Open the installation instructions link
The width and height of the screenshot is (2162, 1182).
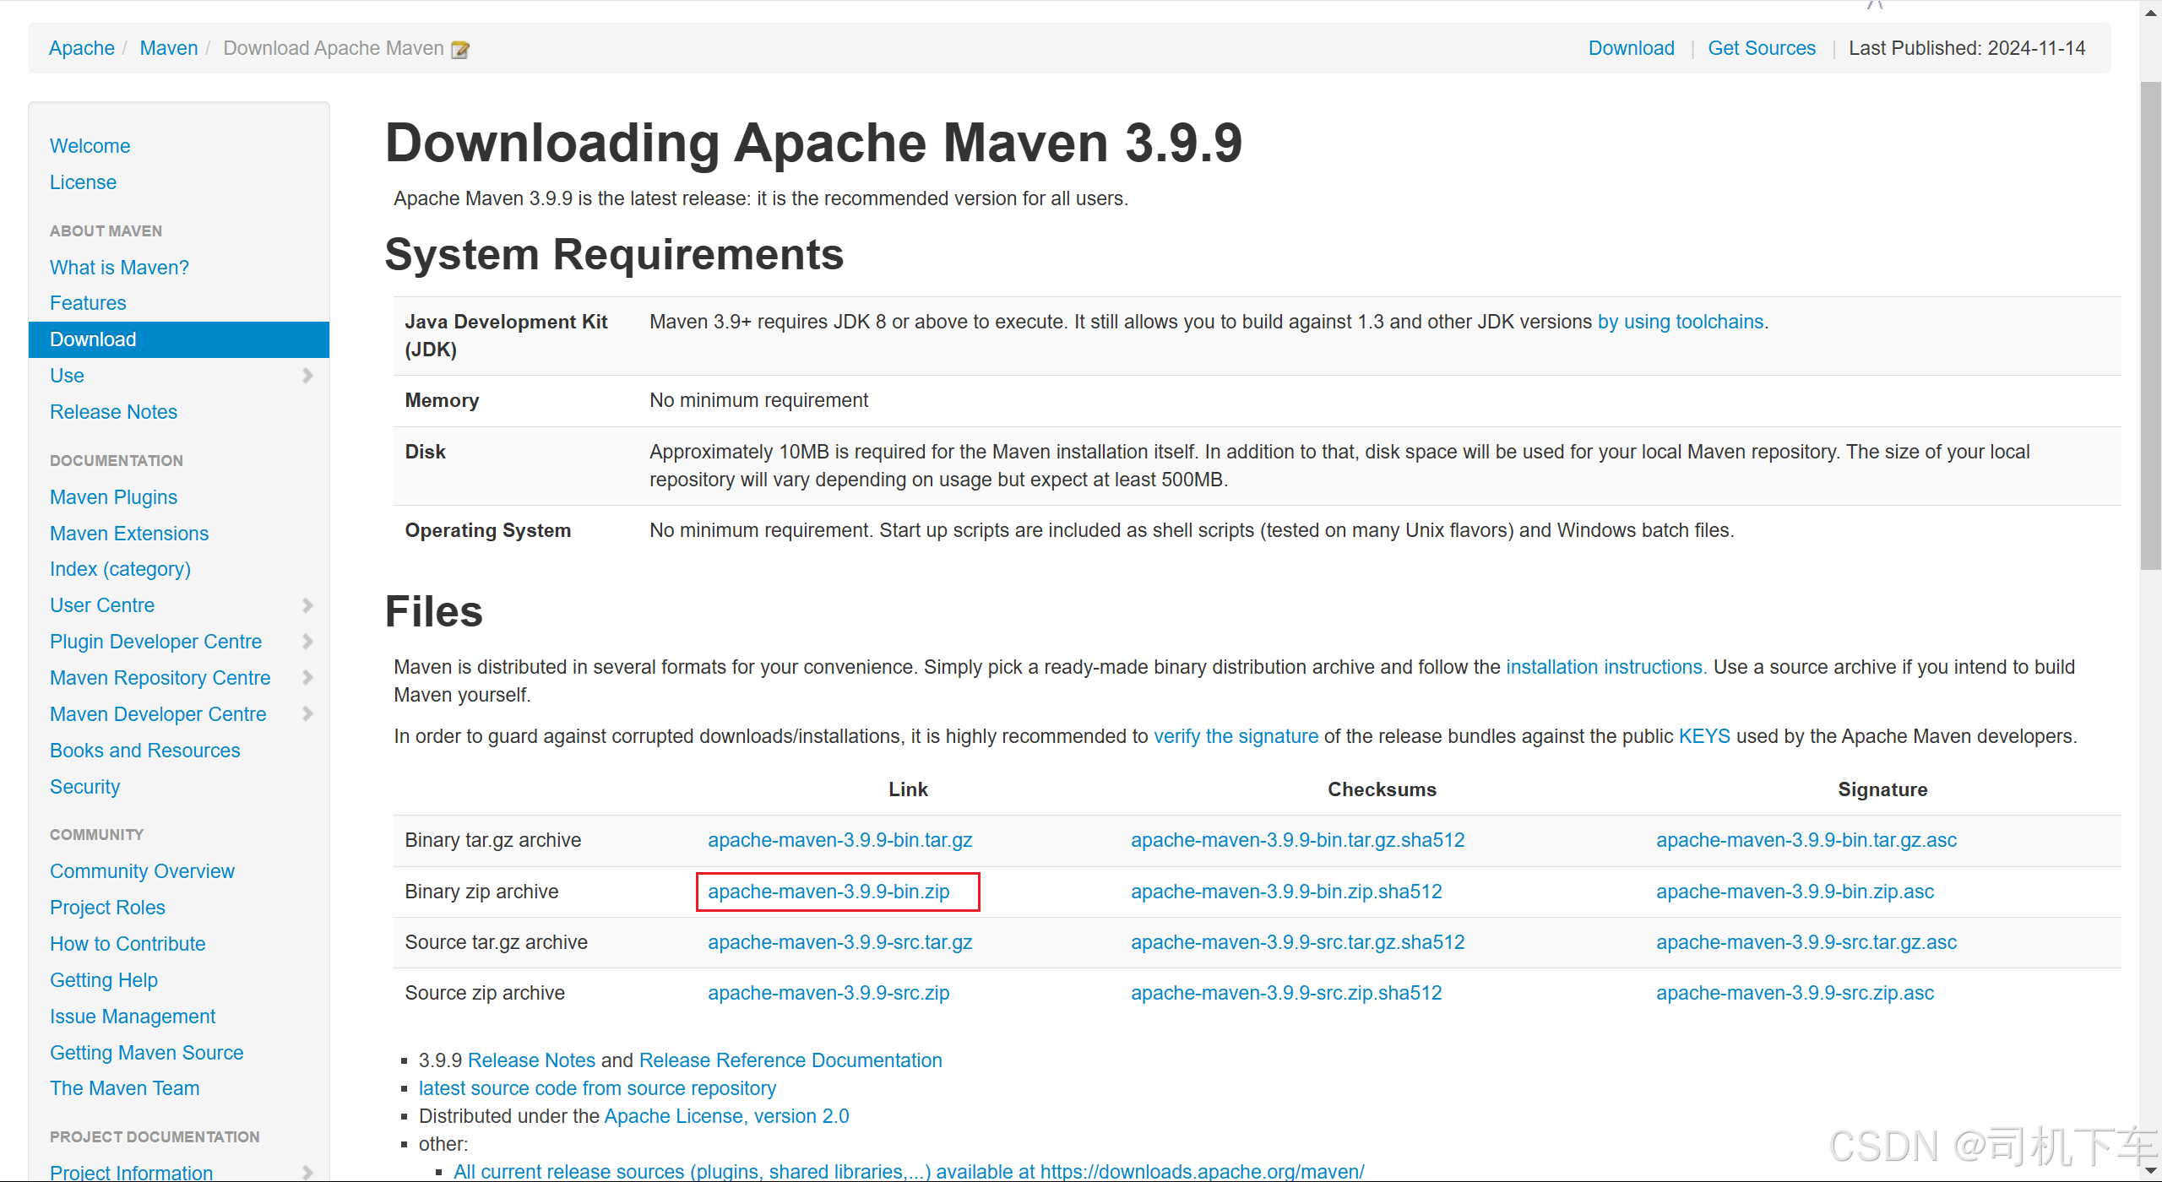point(1605,667)
